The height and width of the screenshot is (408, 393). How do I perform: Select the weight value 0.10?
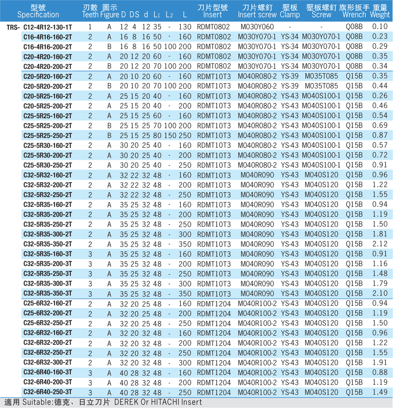point(379,27)
